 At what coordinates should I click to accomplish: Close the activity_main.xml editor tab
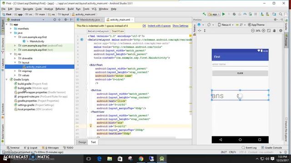point(132,19)
